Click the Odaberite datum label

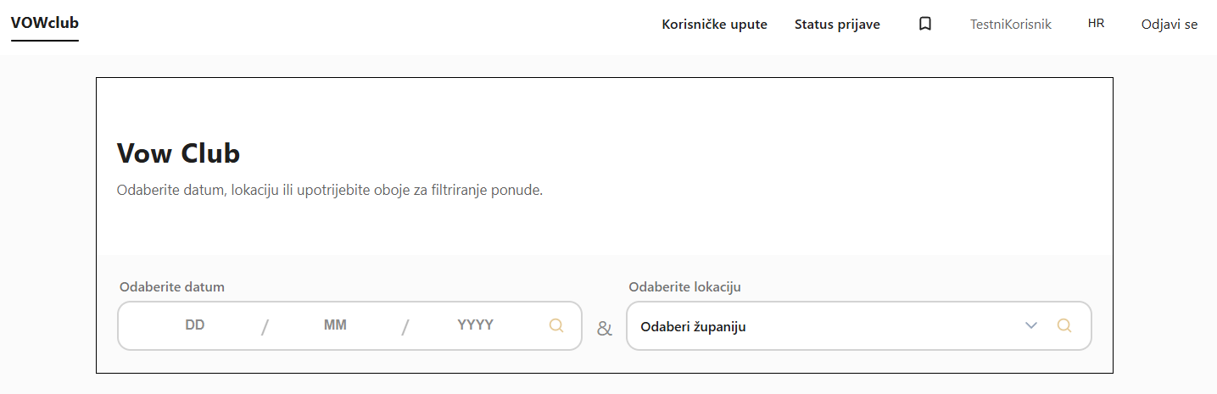pos(172,286)
